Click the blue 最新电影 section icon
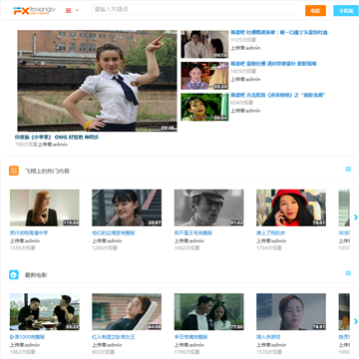Viewport: 359px width, 359px height. [x=14, y=274]
